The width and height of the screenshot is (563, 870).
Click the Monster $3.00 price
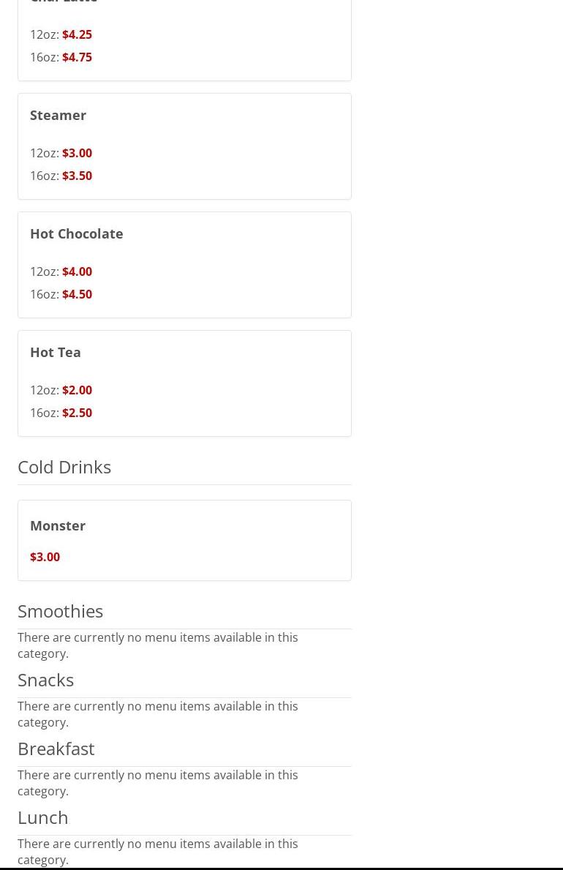tap(45, 557)
